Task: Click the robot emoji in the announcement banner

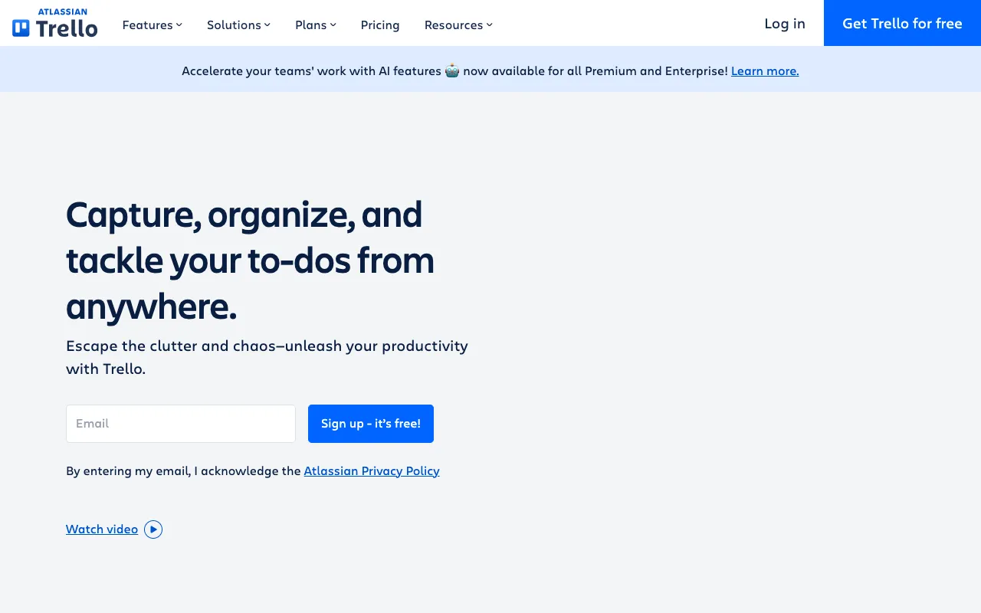Action: click(x=451, y=70)
